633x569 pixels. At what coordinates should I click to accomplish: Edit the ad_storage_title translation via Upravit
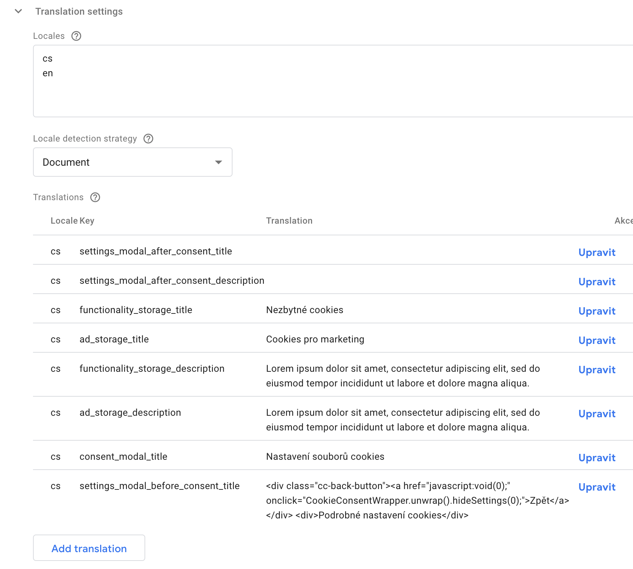[596, 340]
